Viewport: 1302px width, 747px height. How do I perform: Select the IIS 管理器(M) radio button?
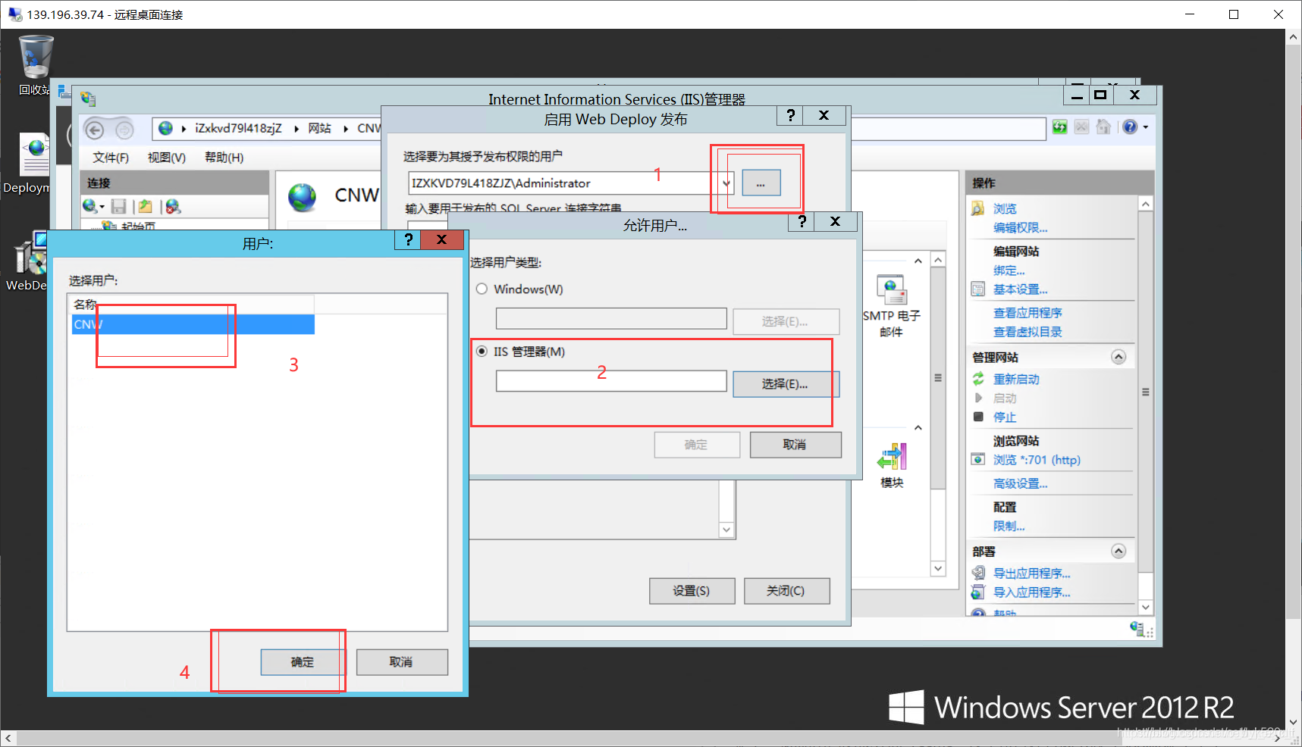pyautogui.click(x=482, y=352)
